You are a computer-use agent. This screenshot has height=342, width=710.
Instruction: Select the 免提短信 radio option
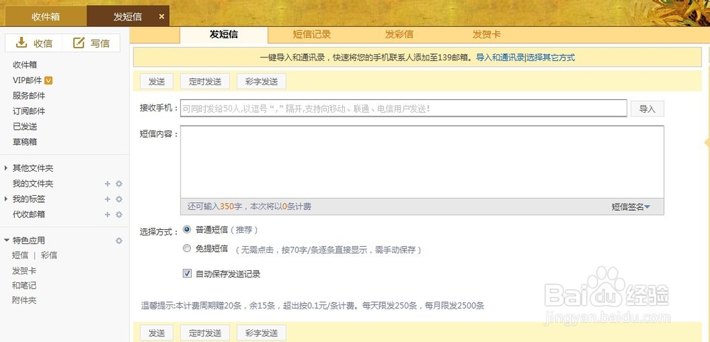[187, 248]
